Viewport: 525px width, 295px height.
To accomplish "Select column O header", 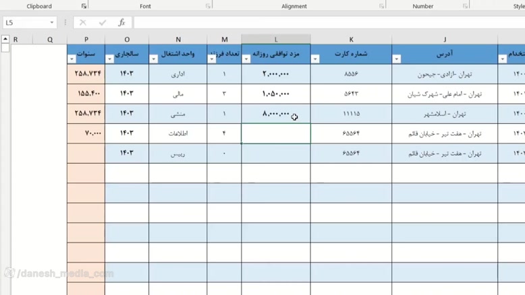I will 127,39.
